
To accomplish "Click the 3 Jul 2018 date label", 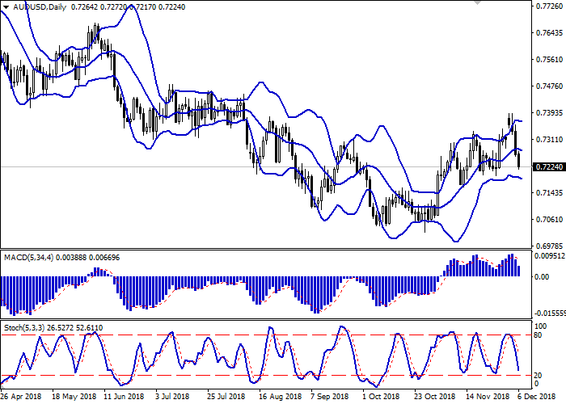I will point(172,397).
